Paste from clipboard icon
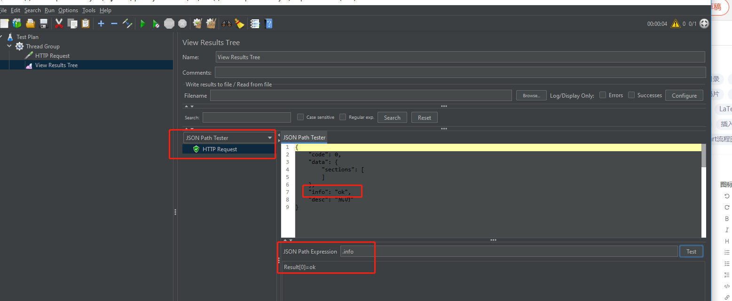Screen dimensions: 732x301 [86, 23]
